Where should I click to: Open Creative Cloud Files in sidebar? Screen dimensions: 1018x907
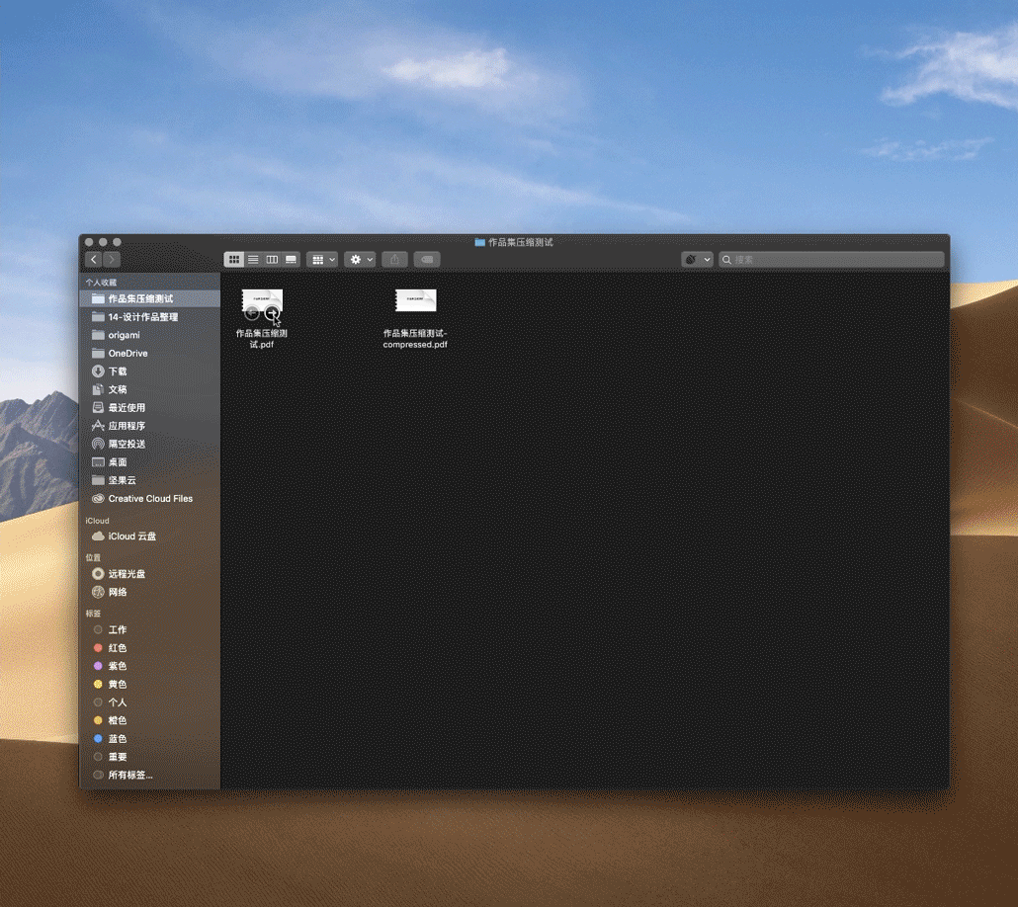[150, 499]
